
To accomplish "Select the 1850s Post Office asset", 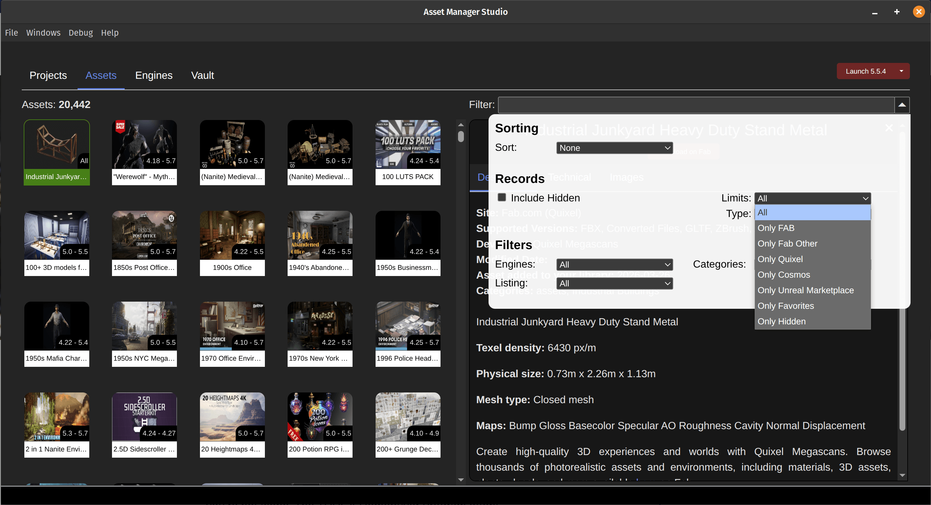I will click(144, 244).
